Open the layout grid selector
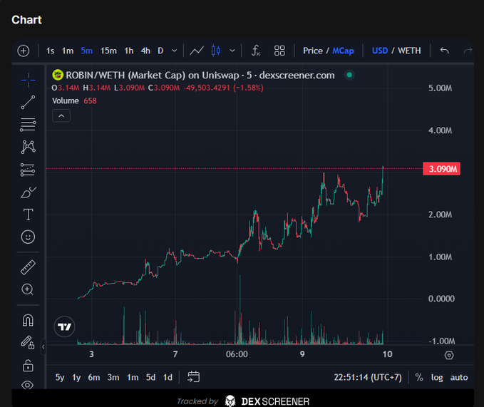The height and width of the screenshot is (407, 484). [279, 51]
